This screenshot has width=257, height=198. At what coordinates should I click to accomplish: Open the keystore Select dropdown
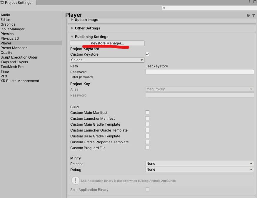(107, 60)
